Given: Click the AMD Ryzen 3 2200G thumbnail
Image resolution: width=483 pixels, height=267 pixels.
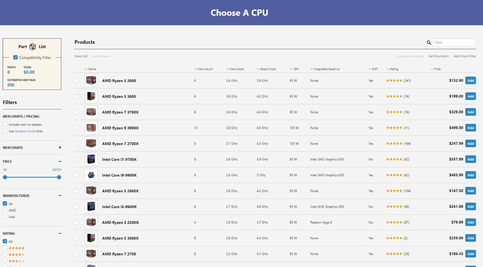Looking at the screenshot, I should [91, 223].
